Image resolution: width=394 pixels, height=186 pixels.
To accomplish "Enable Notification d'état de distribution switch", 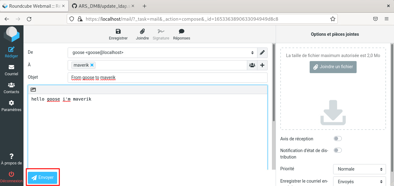I will [x=337, y=151].
